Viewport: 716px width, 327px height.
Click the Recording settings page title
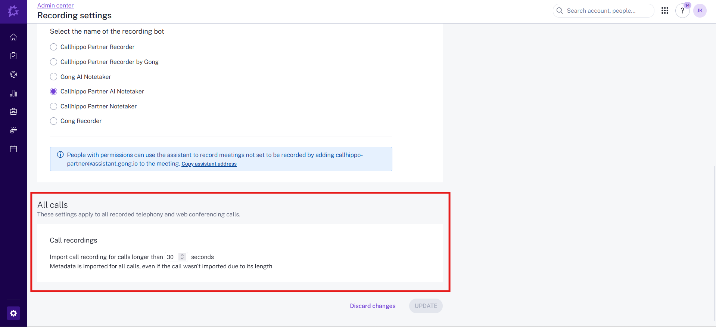pyautogui.click(x=74, y=15)
